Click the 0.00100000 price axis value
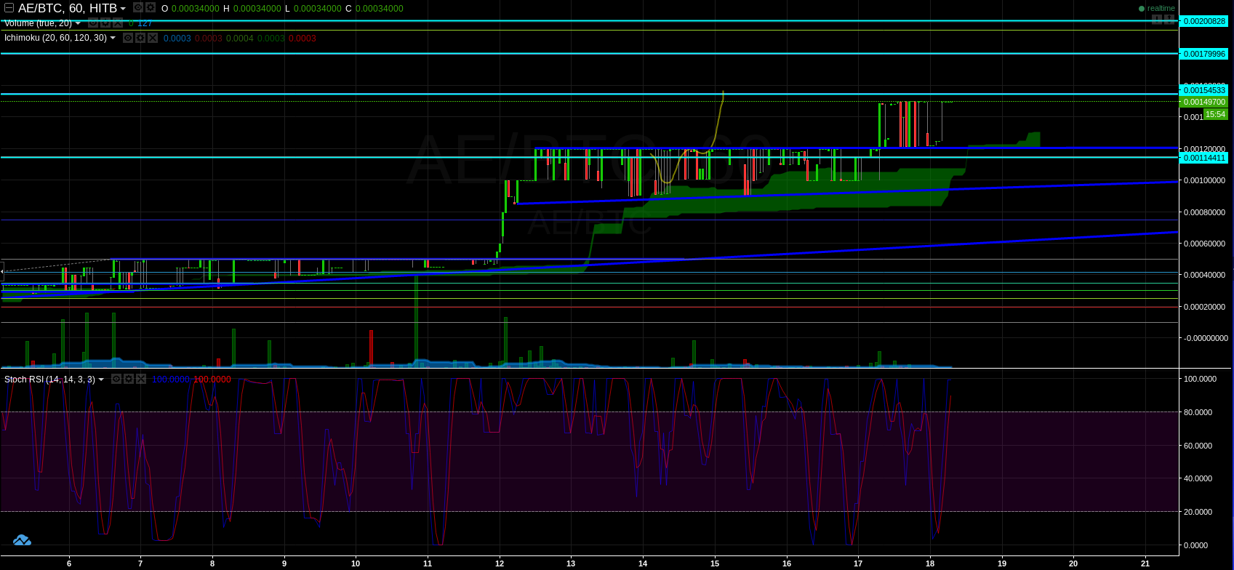This screenshot has width=1234, height=570. coord(1205,180)
